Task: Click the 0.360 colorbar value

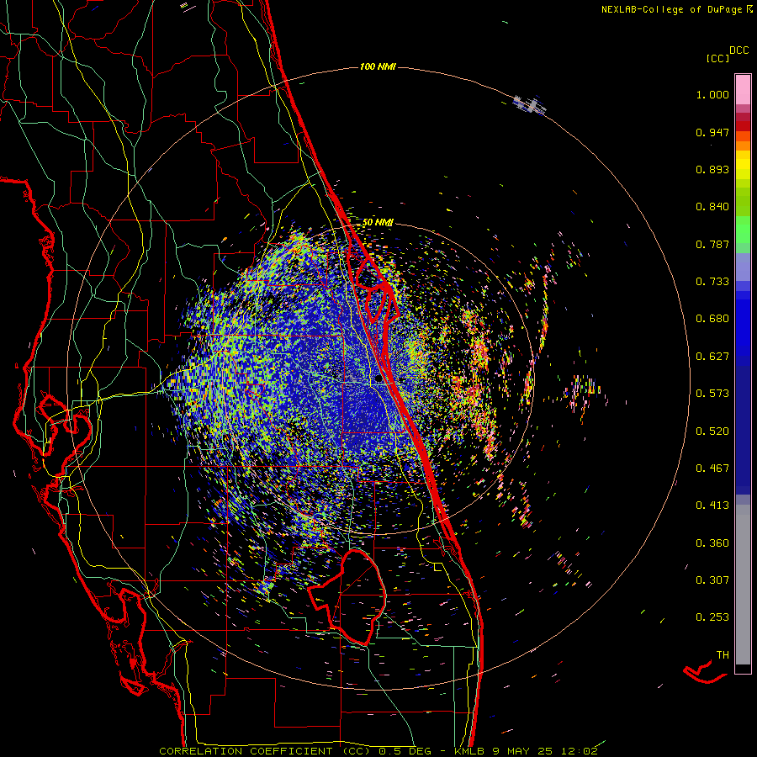Action: [x=712, y=543]
